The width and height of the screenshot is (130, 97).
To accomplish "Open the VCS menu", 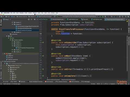I will 49,13.
